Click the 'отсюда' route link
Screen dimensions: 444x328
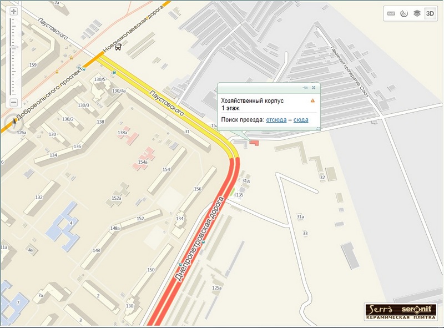pyautogui.click(x=276, y=119)
